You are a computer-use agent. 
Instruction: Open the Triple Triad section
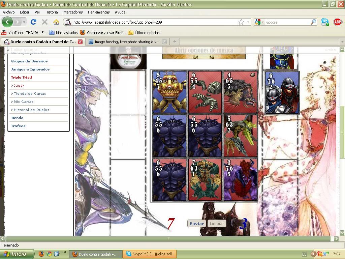coord(21,77)
